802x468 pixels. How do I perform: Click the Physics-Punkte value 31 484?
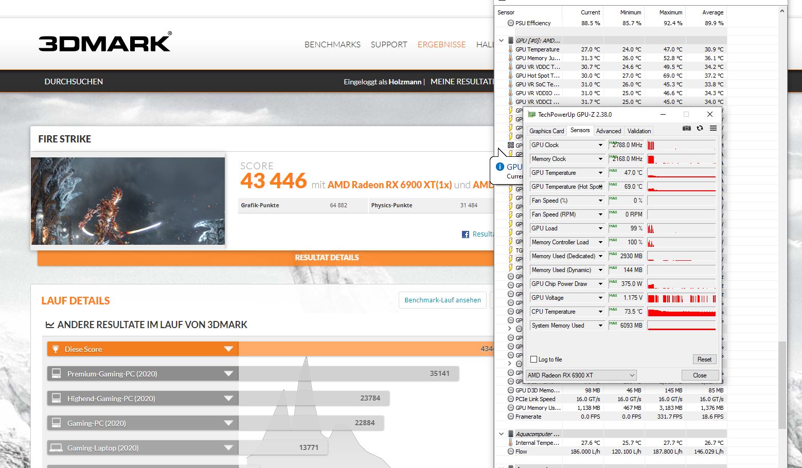(469, 205)
